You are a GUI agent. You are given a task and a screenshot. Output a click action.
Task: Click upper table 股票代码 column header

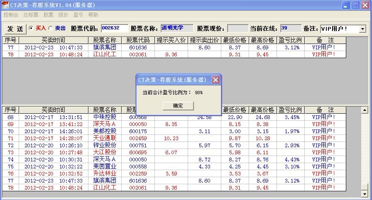coord(138,40)
